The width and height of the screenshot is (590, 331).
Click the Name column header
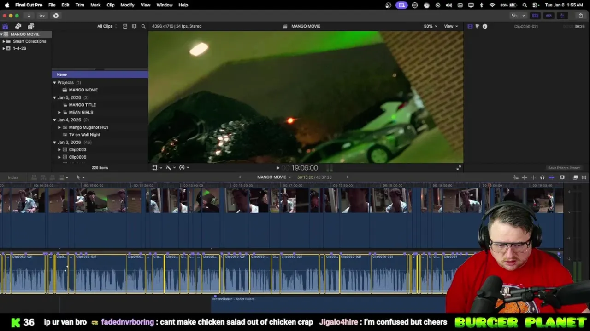100,74
